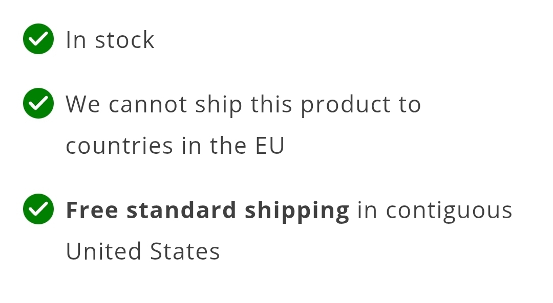The height and width of the screenshot is (303, 553).
Task: Click the green check beside Free standard shipping
Action: pyautogui.click(x=38, y=209)
